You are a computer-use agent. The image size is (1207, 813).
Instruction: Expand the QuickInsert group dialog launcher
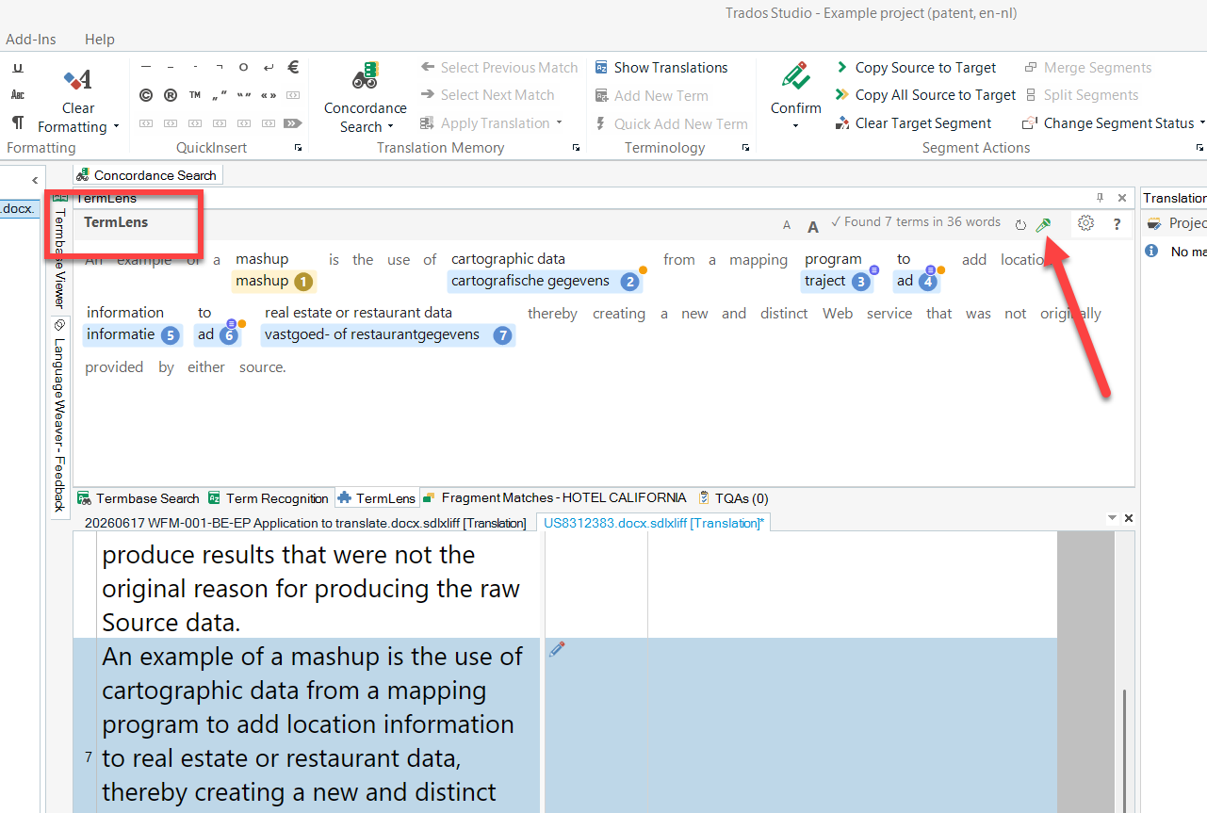tap(299, 148)
